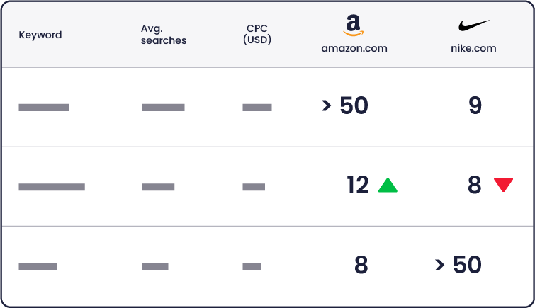Click the red down arrow beside 8
535x308 pixels.
[503, 185]
